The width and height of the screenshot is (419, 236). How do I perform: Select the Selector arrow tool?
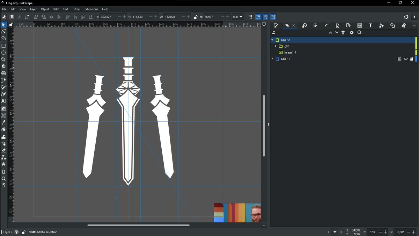(x=3, y=25)
